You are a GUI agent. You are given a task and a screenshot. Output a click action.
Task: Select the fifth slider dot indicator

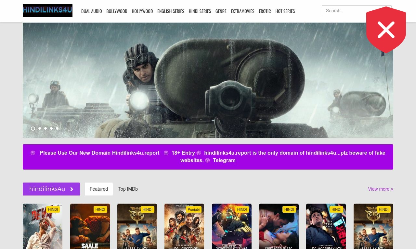click(x=57, y=128)
